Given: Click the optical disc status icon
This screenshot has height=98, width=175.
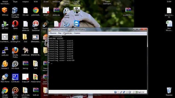Looking at the screenshot, I should 118,92.
